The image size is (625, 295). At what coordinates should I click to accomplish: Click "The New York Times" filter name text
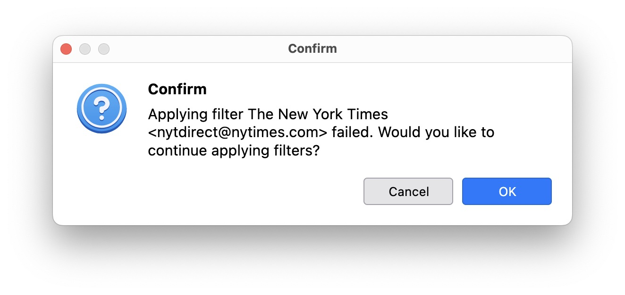click(x=318, y=115)
